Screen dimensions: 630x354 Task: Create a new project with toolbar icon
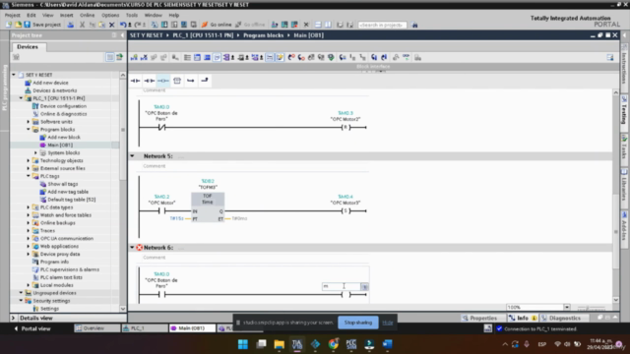pos(9,25)
